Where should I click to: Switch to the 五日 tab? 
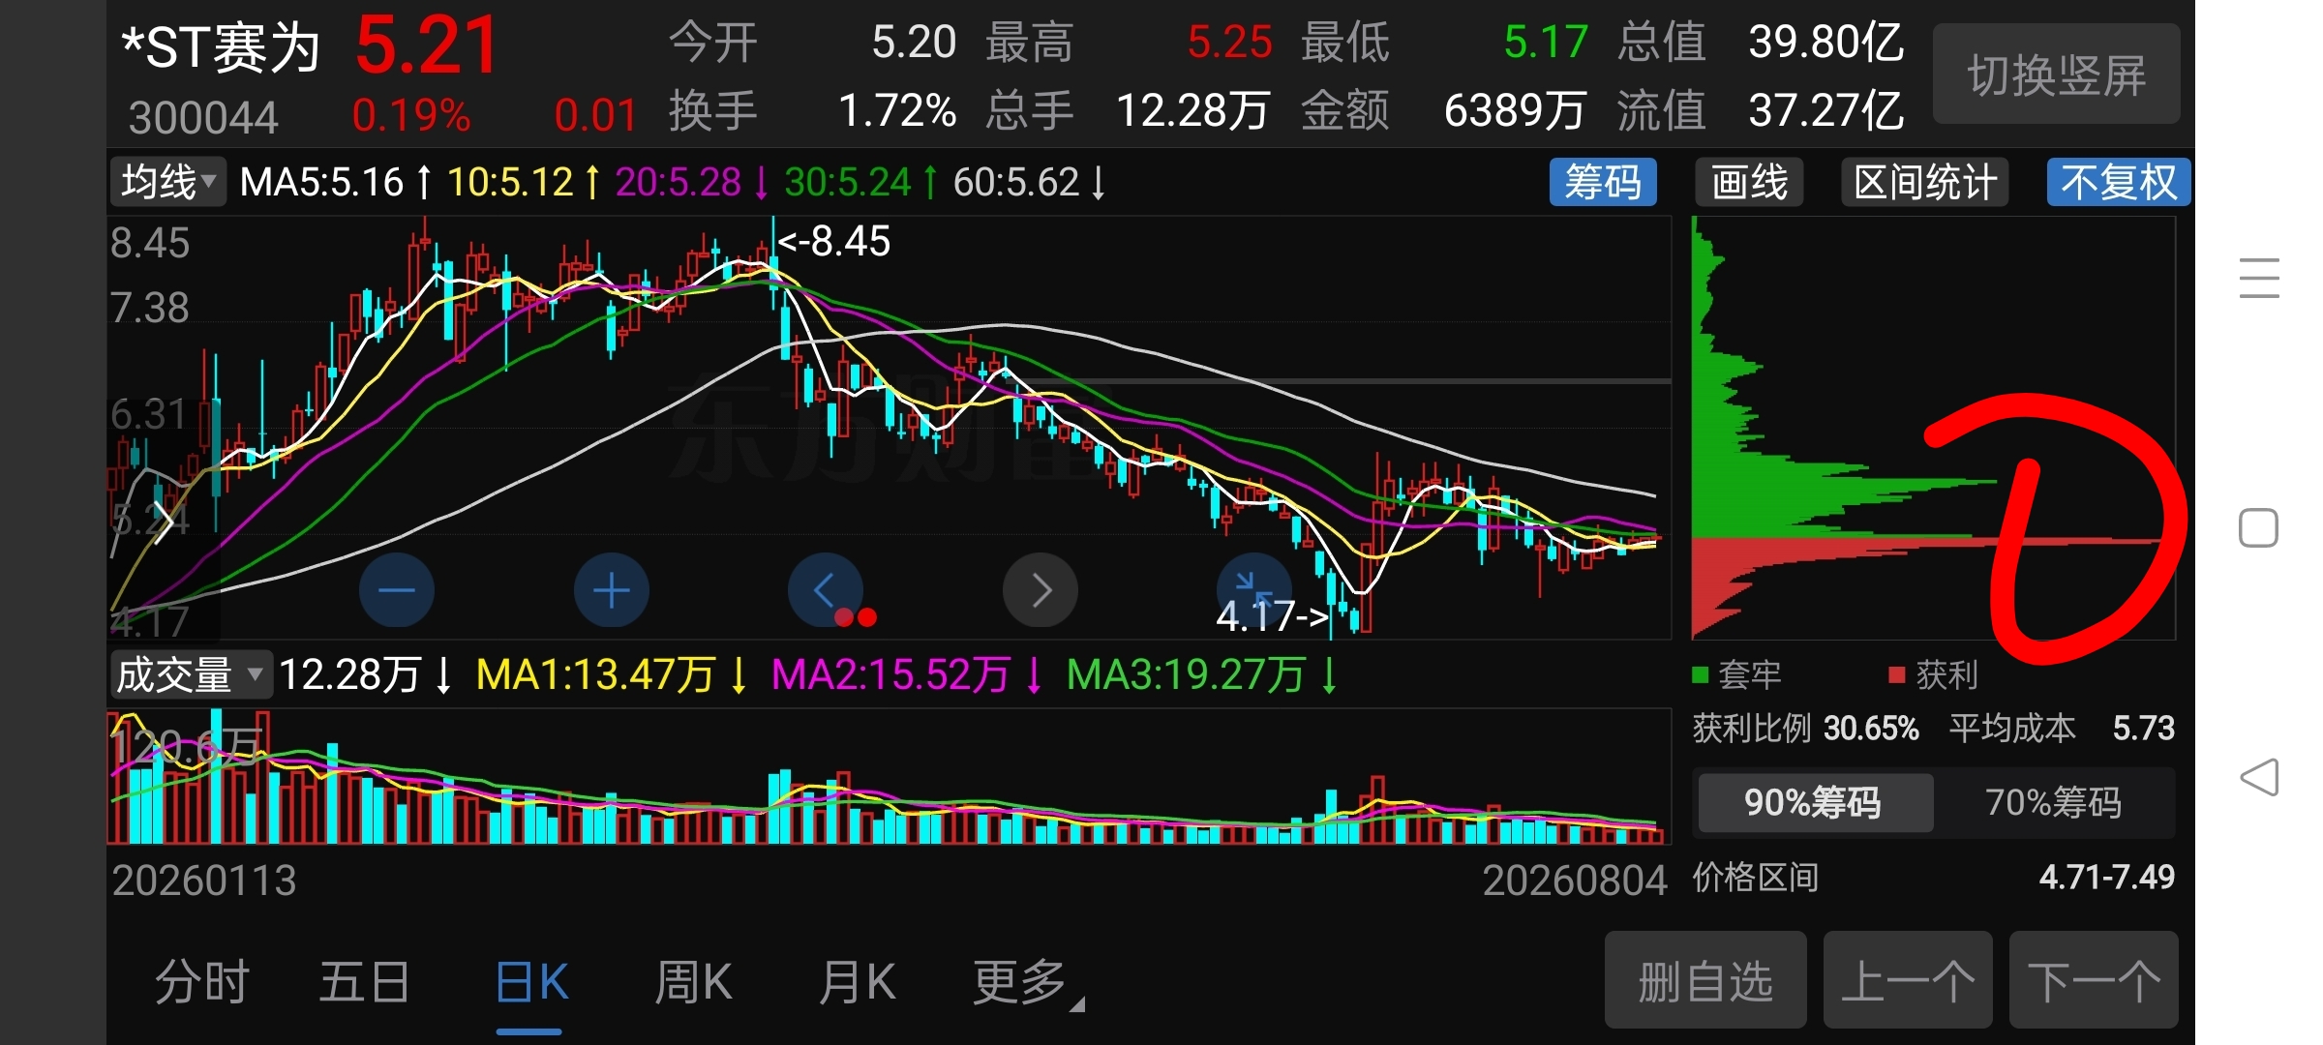[x=365, y=983]
